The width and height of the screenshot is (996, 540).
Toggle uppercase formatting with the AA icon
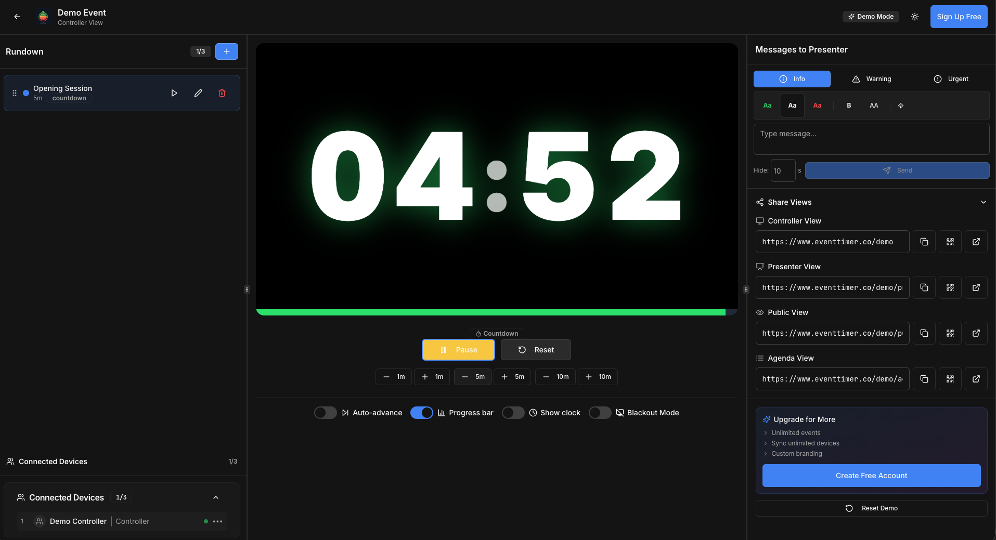click(x=873, y=105)
